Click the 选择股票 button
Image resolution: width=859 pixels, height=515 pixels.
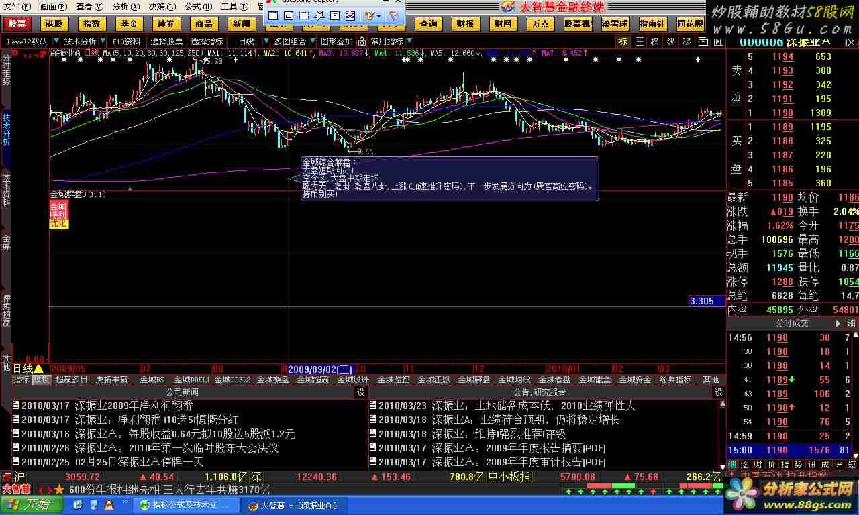(166, 42)
